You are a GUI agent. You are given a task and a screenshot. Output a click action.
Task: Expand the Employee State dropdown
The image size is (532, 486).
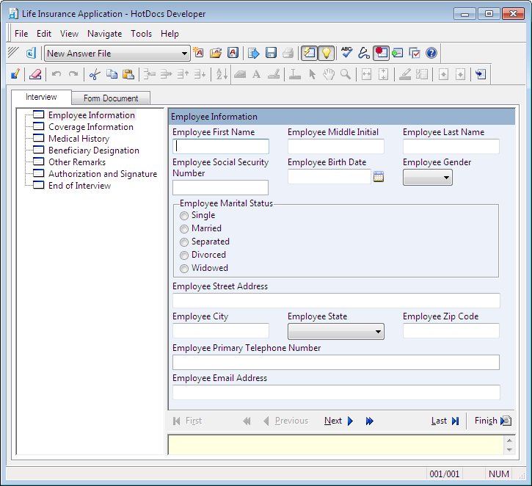coord(336,331)
